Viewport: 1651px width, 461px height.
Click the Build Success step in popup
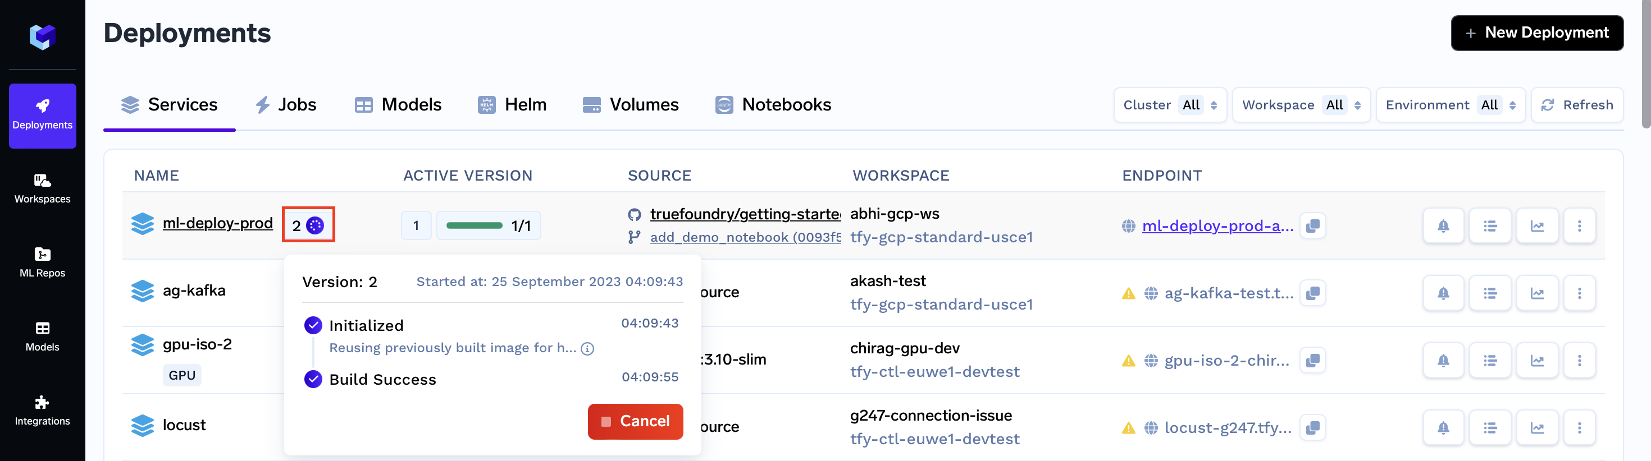382,380
